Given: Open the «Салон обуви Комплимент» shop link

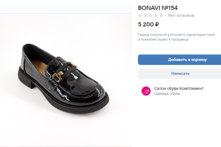Looking at the screenshot, I should [x=179, y=89].
